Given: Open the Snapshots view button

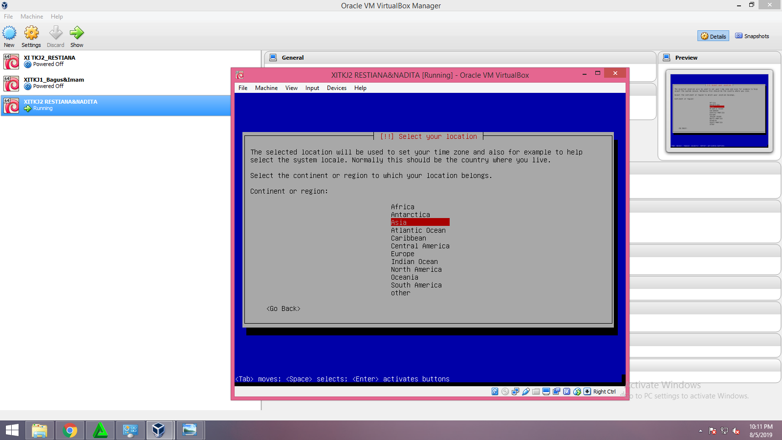Looking at the screenshot, I should point(752,36).
